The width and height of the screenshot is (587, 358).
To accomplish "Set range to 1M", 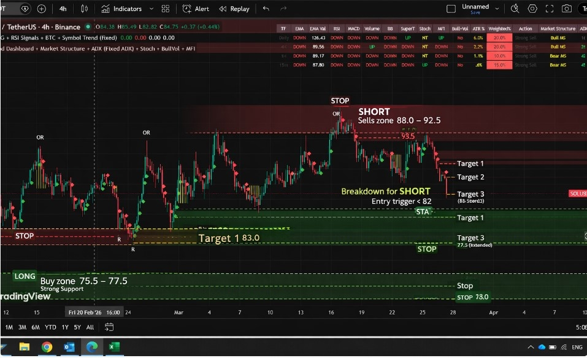I will pyautogui.click(x=9, y=327).
